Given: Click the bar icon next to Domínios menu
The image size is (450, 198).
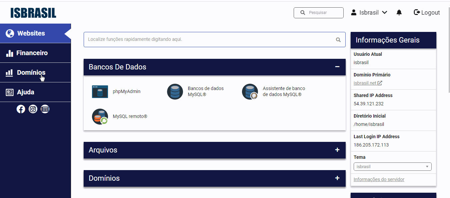Looking at the screenshot, I should click(x=9, y=73).
